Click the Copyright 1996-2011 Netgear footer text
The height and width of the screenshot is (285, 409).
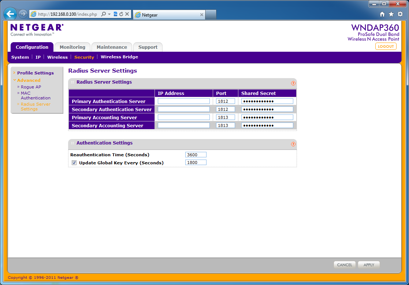tap(43, 277)
